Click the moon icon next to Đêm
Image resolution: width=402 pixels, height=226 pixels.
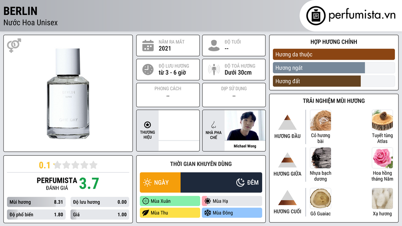[x=240, y=182]
